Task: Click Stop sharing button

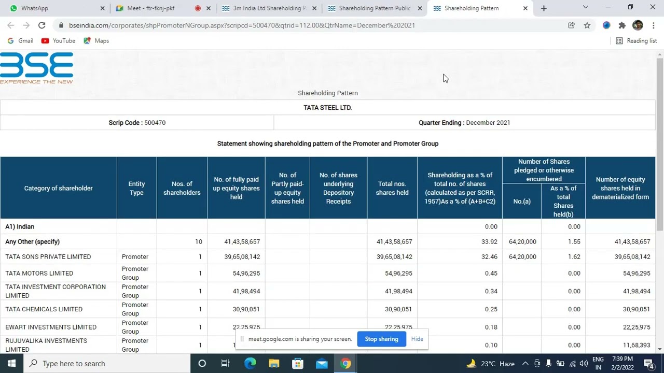Action: (381, 339)
